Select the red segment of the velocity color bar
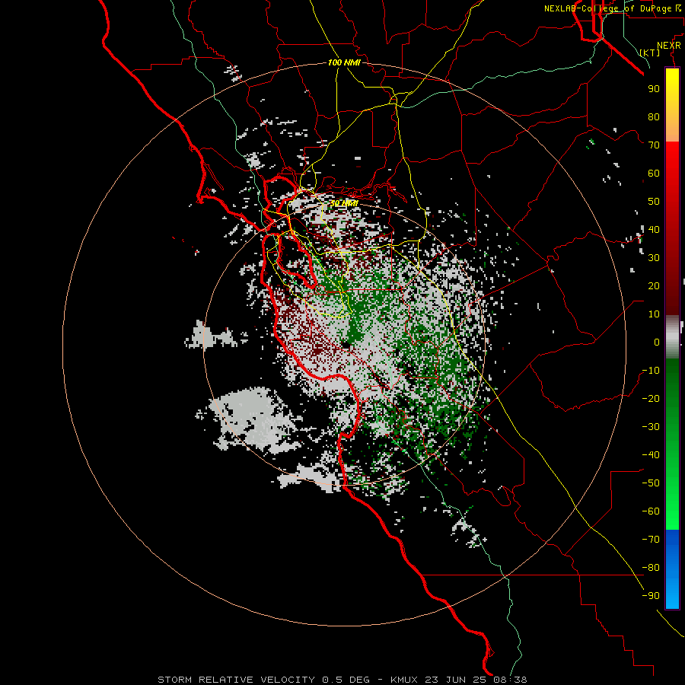 pos(672,228)
